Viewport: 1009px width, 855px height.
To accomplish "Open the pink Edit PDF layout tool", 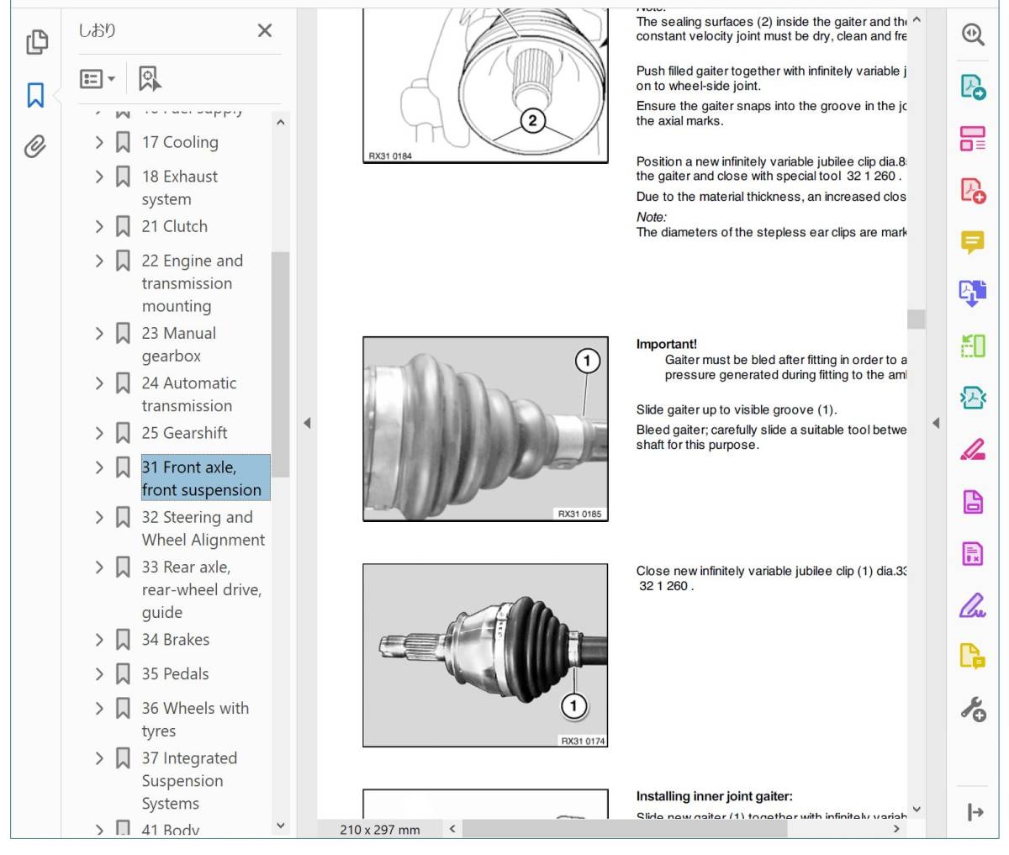I will (x=973, y=139).
